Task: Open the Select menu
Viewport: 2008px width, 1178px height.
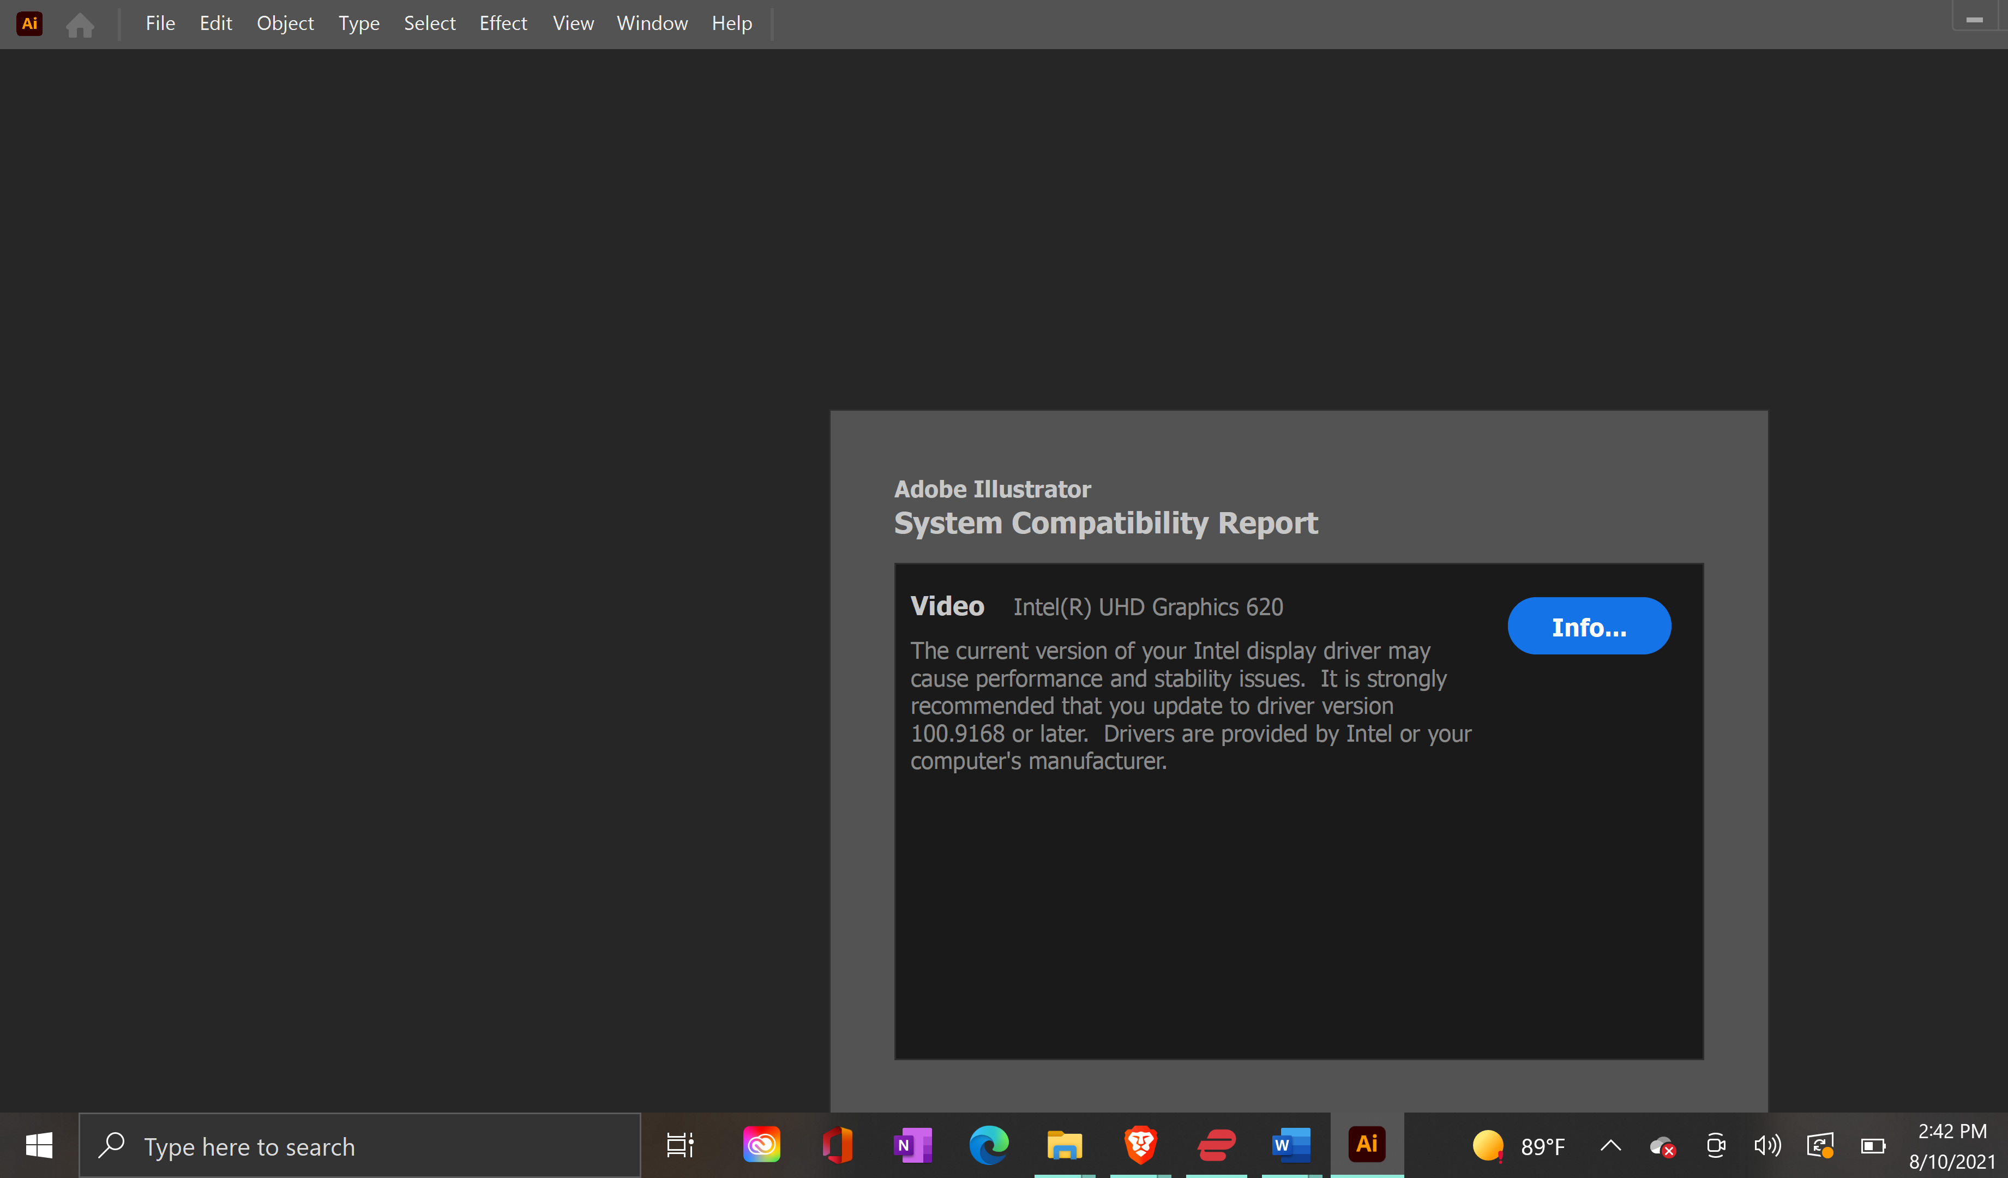Action: pos(430,23)
